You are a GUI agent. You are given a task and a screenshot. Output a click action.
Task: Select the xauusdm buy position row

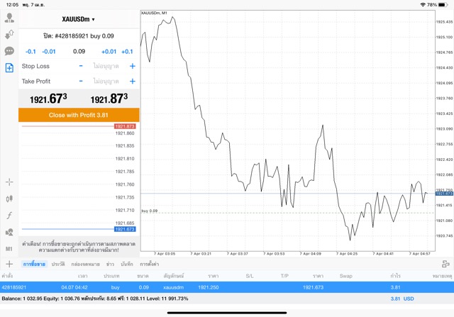(213, 287)
